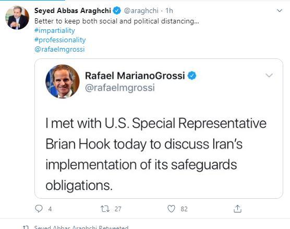
Task: Open the #professionality hashtag
Action: (60, 40)
